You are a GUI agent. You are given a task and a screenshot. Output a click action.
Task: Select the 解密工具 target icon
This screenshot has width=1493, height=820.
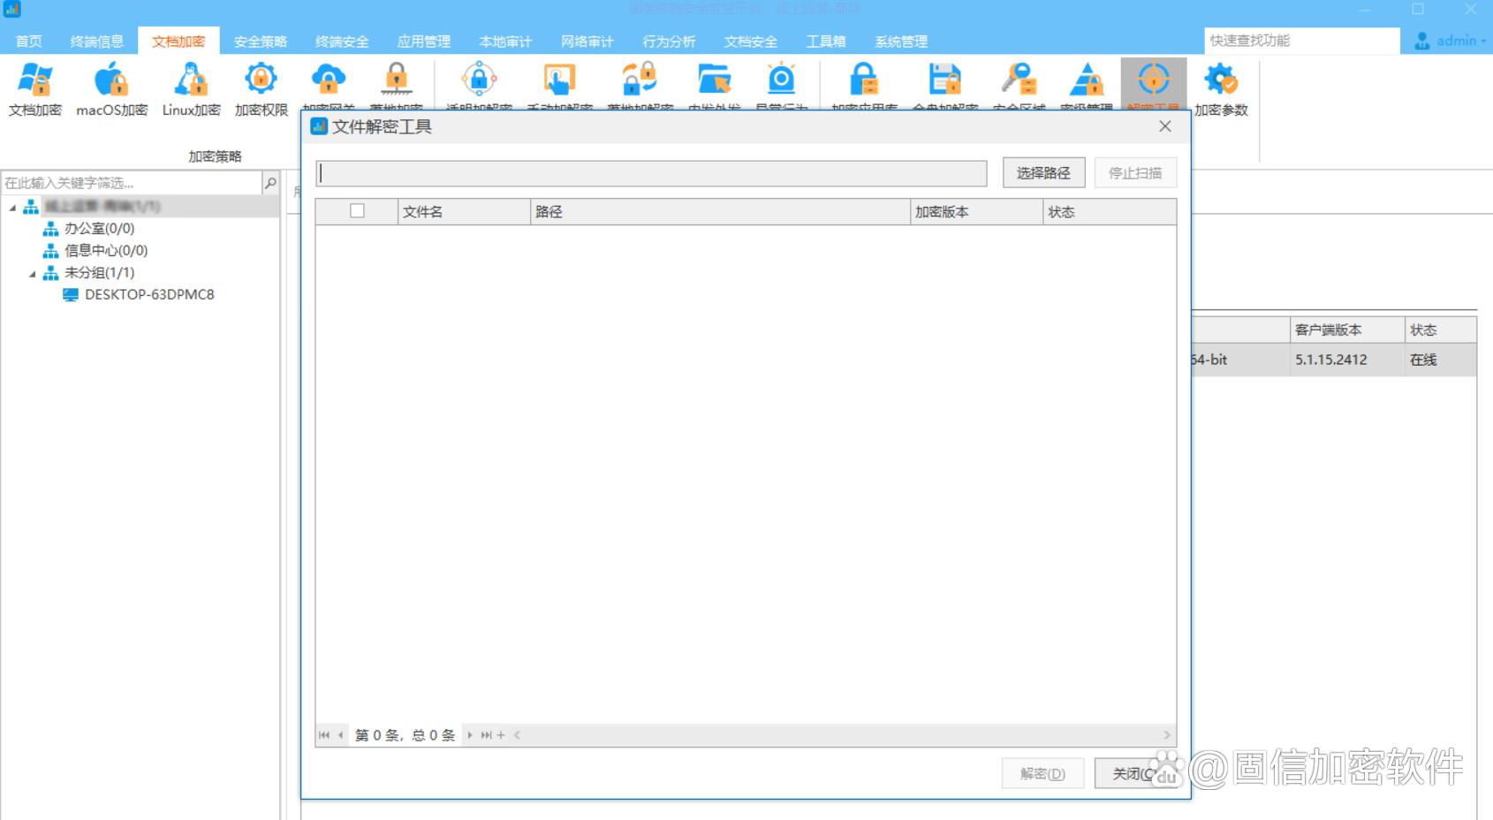[x=1156, y=80]
